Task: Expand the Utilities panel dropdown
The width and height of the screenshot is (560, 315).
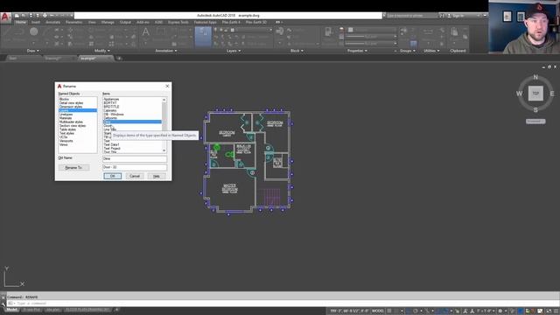Action: [x=431, y=51]
